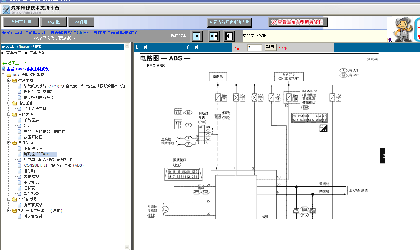The width and height of the screenshot is (420, 250).
Task: Open 并非“系统错误”的操作 page
Action: [44, 131]
